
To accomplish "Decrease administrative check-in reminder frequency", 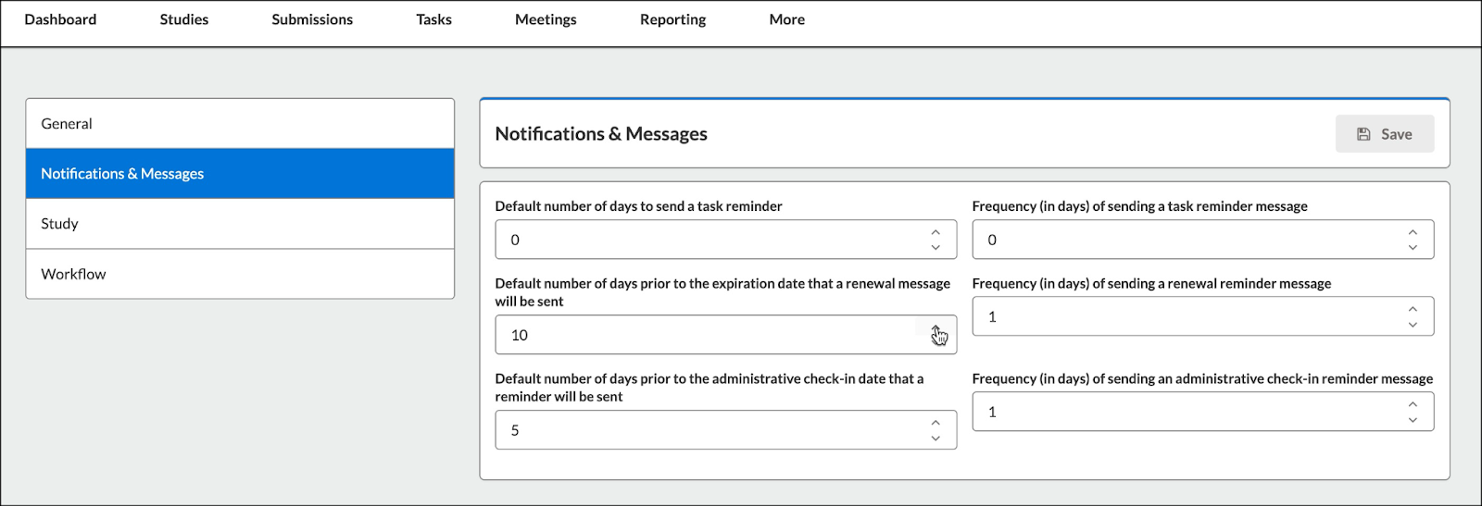I will point(1413,419).
